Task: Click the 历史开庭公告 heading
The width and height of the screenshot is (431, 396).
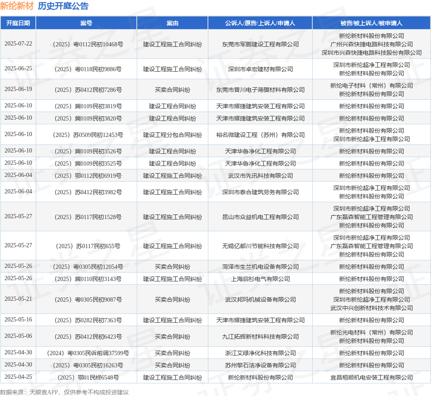Action: point(63,6)
